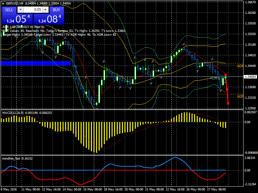258x193 pixels.
Task: Select the red trendline's middle anchor point
Action: click(227, 89)
